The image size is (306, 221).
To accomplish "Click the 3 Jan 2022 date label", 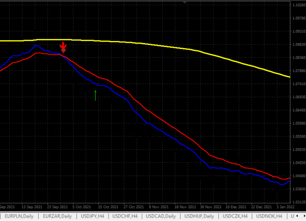I will pyautogui.click(x=285, y=207).
